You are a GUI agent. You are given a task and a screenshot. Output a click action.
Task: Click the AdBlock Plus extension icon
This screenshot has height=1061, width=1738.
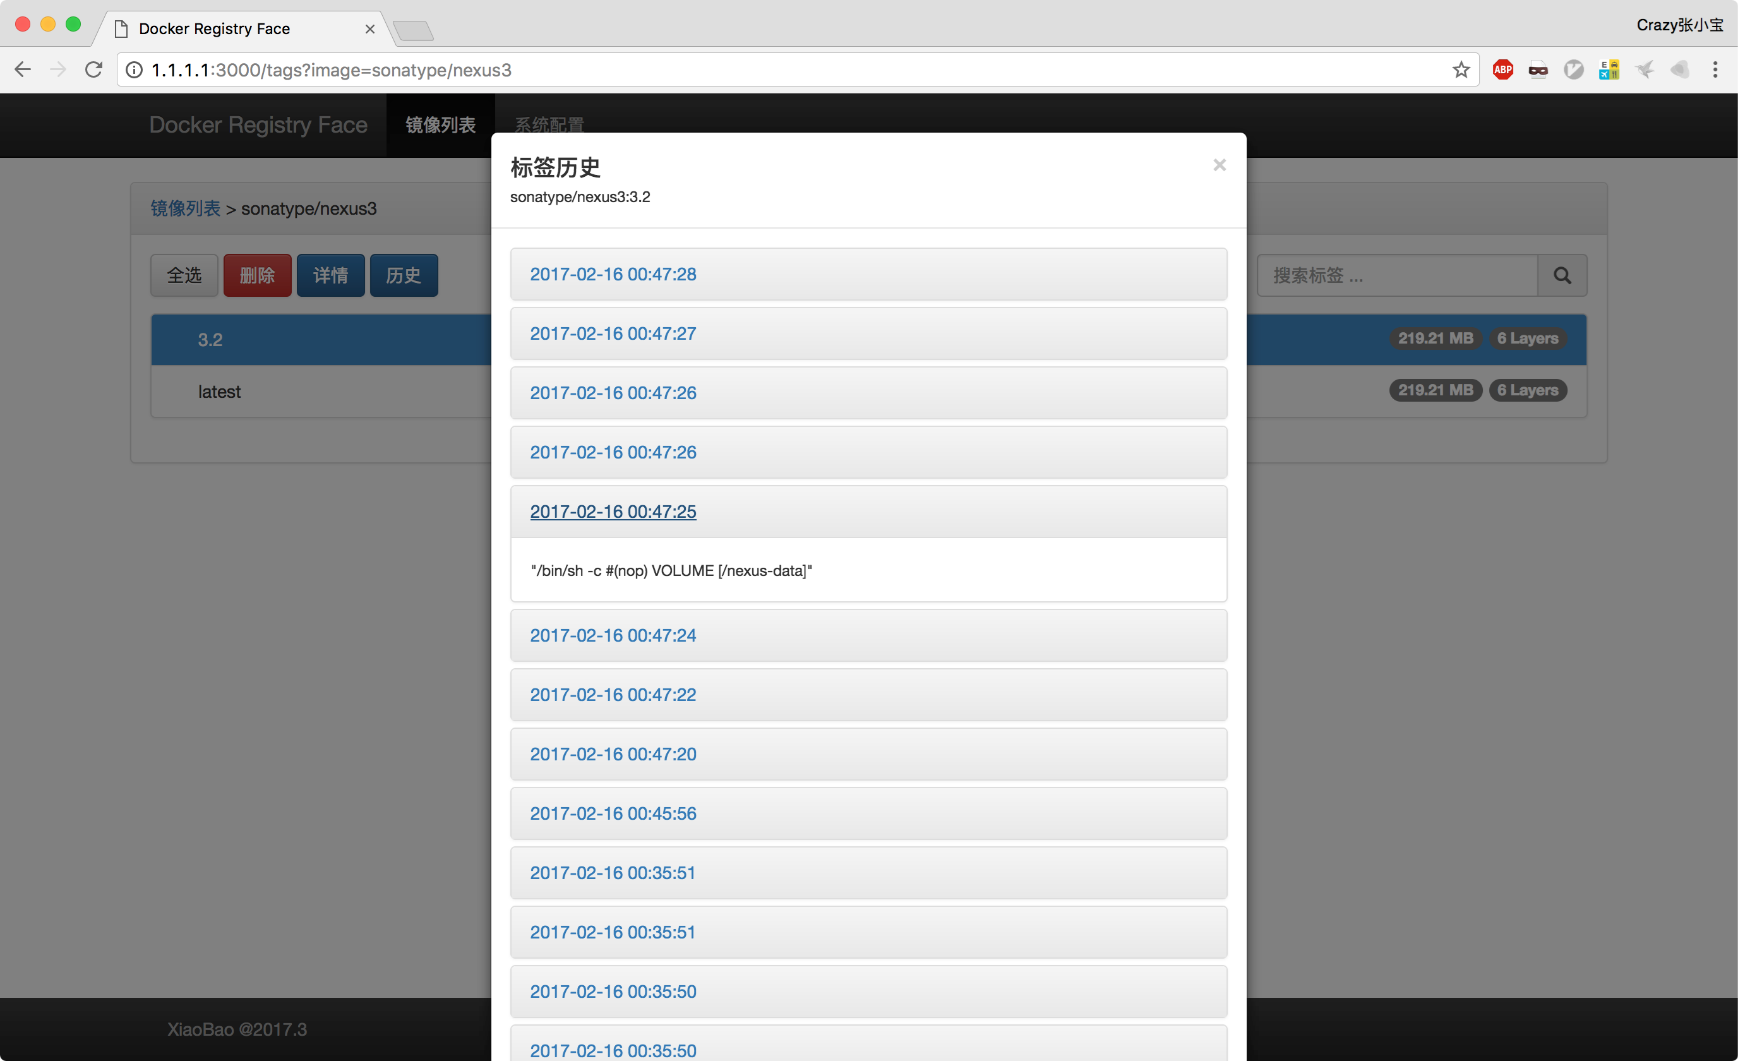click(1502, 70)
